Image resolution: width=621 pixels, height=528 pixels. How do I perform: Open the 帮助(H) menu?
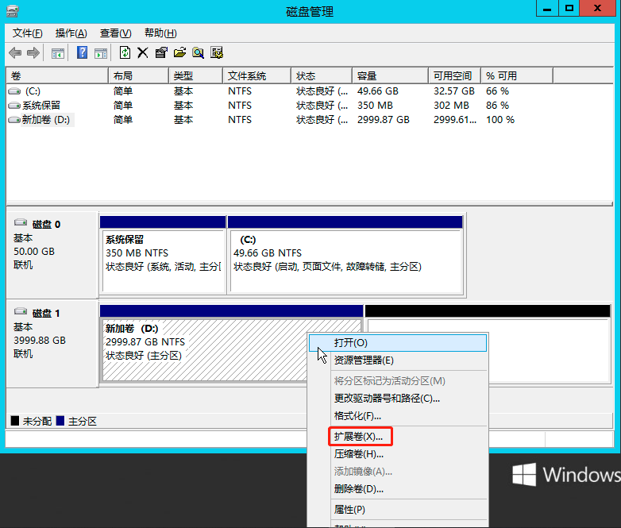pos(160,33)
